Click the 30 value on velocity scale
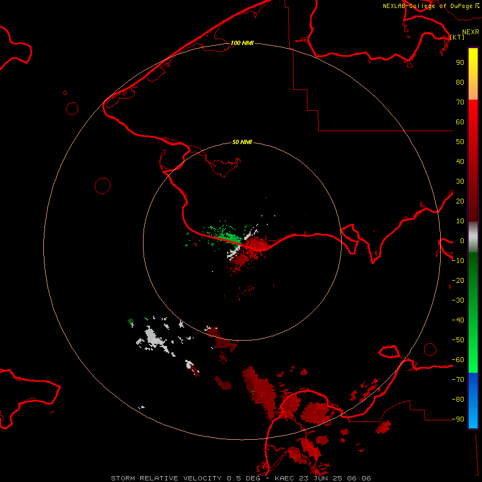This screenshot has width=482, height=482. point(460,182)
